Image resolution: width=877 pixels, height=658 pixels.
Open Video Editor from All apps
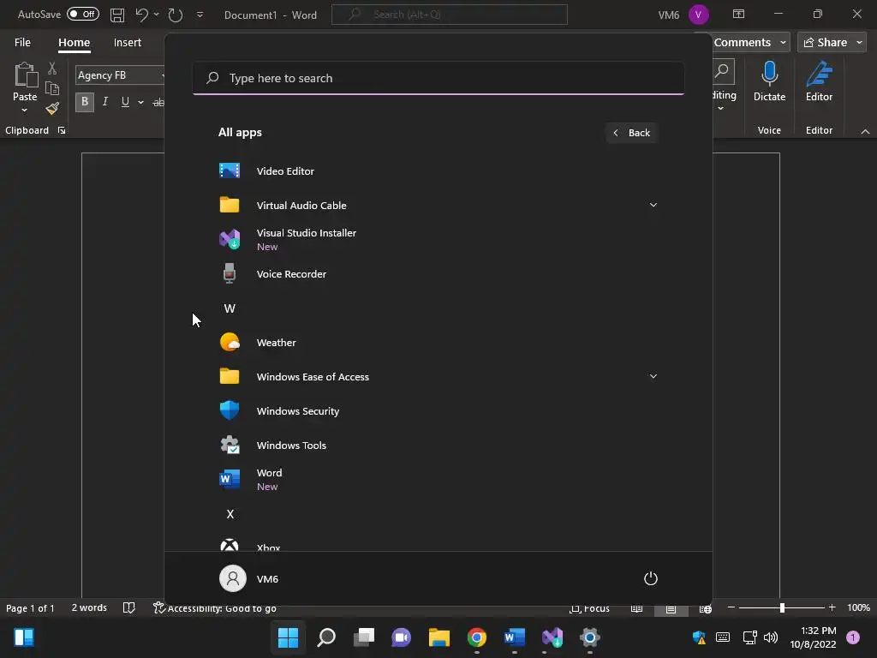pyautogui.click(x=438, y=171)
